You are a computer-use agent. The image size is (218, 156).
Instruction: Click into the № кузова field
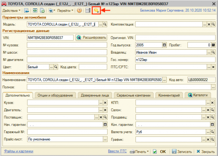click(67, 45)
